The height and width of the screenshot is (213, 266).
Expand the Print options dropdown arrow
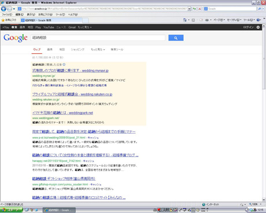[x=210, y=20]
